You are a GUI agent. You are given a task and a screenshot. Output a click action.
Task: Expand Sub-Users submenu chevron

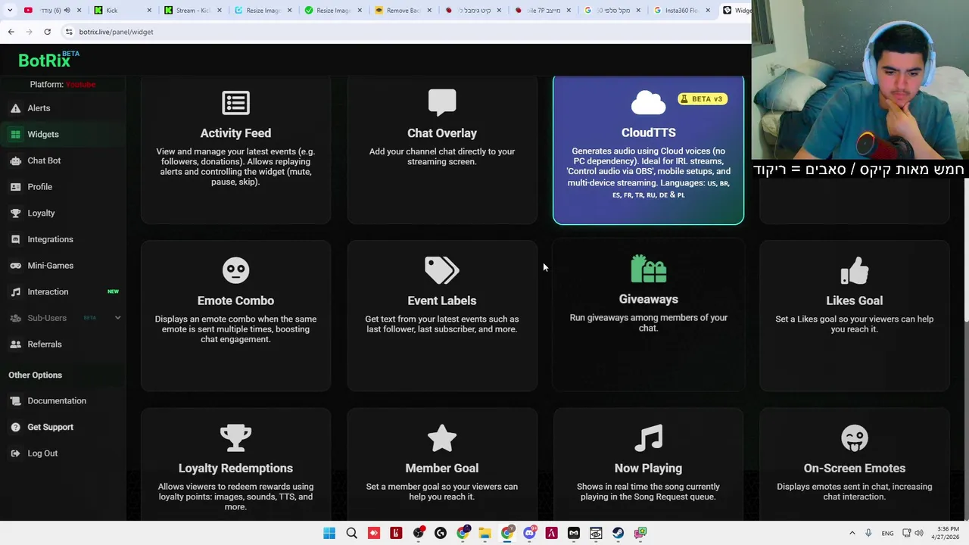(117, 318)
